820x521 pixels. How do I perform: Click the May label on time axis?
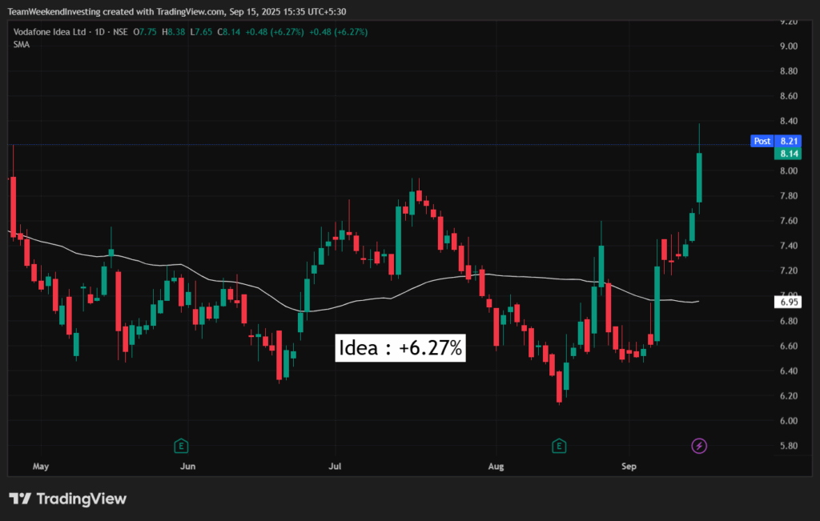(x=40, y=466)
